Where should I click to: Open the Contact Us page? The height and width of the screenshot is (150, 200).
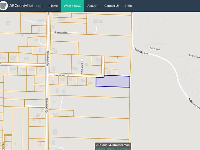pyautogui.click(x=112, y=6)
